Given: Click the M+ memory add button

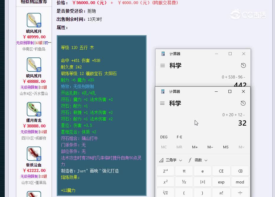Looking at the screenshot, I should (195, 147).
